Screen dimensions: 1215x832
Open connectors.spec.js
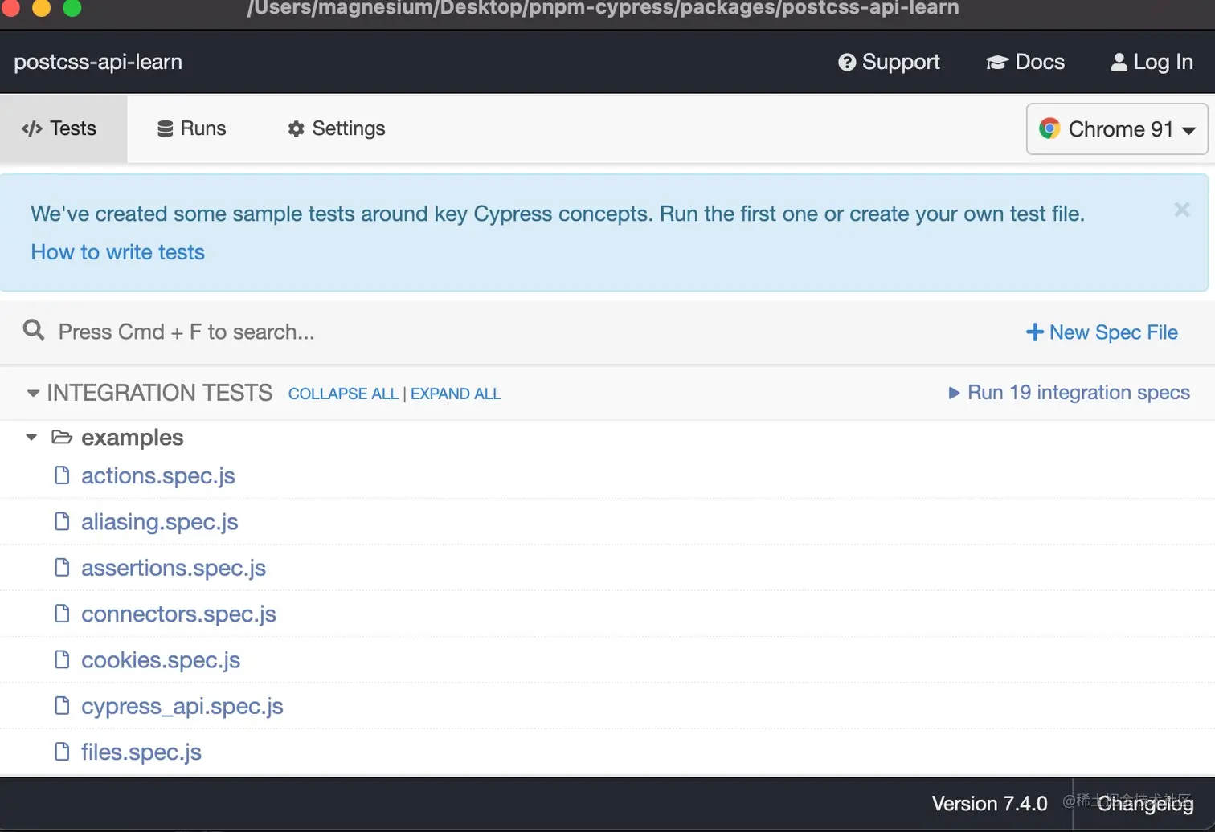click(178, 614)
